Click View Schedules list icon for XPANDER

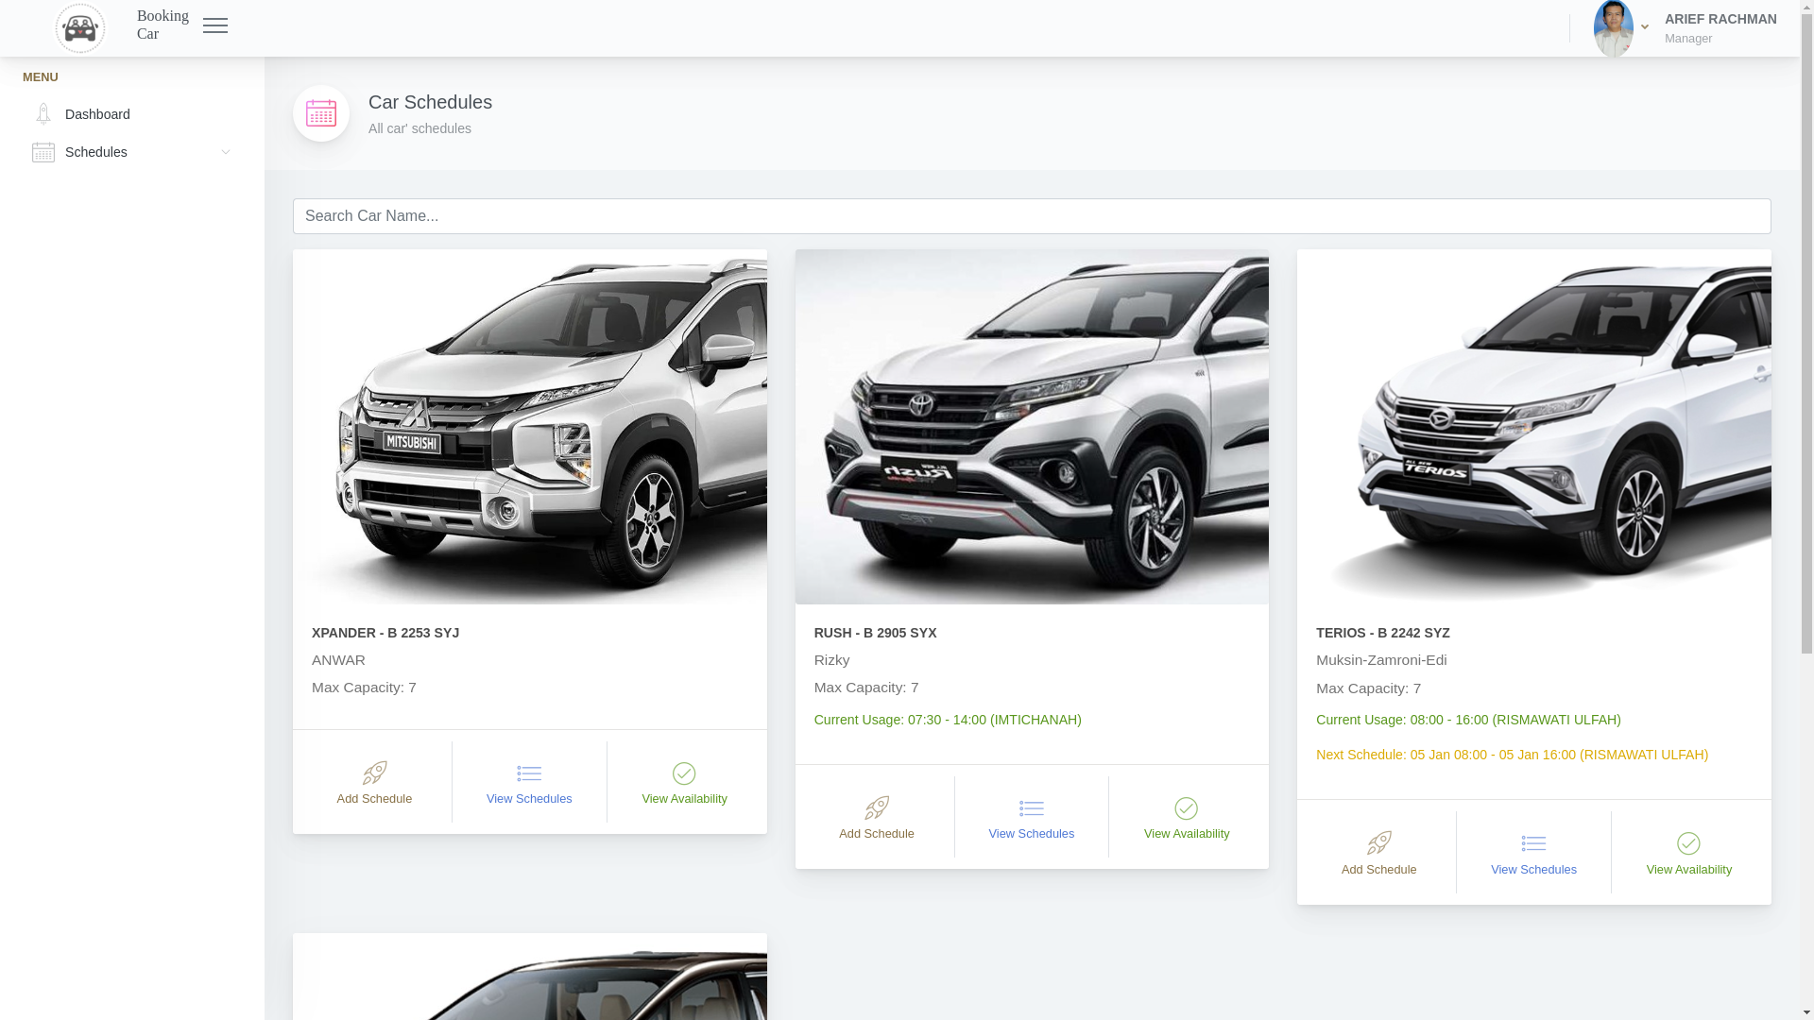(x=529, y=774)
